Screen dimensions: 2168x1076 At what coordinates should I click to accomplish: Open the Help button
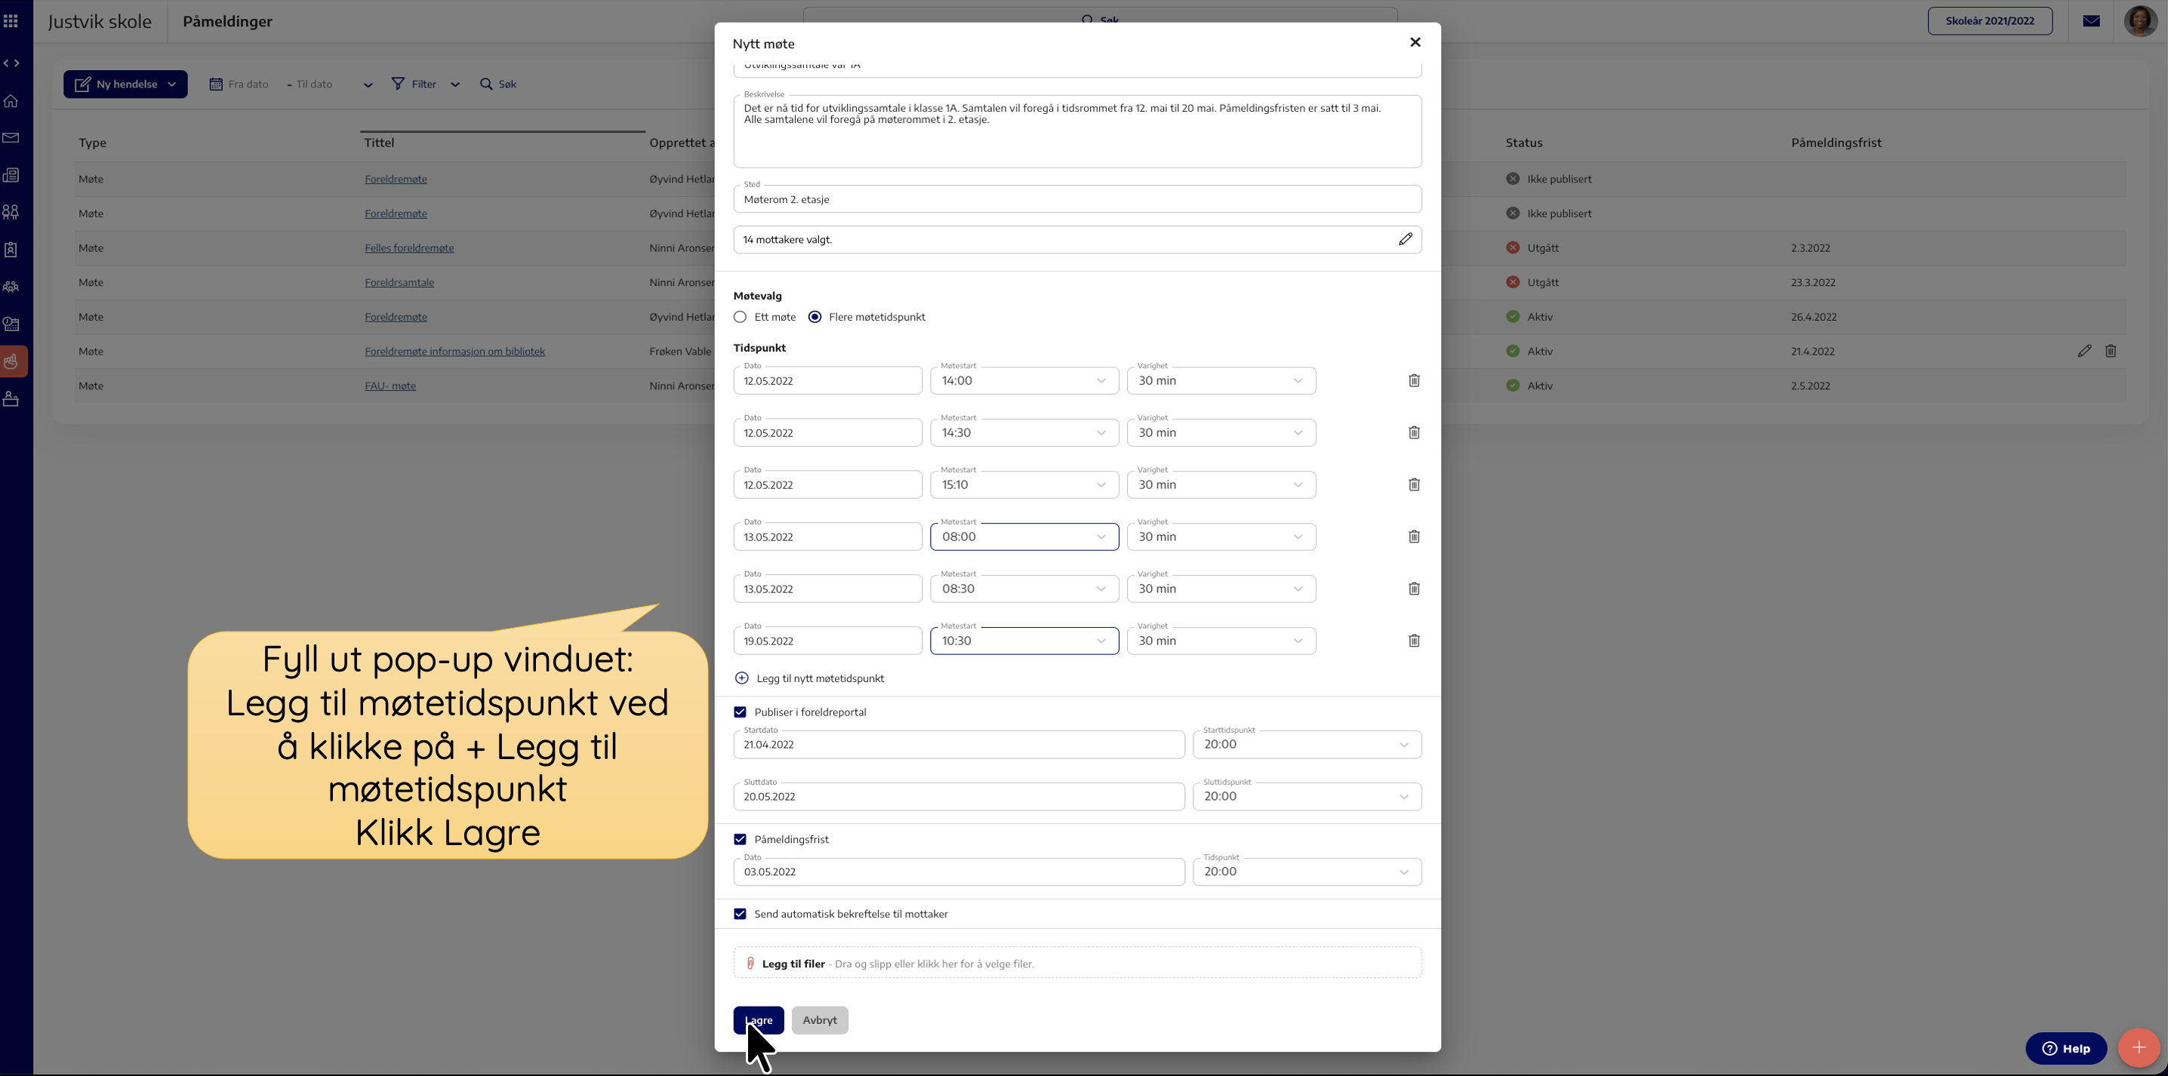tap(2065, 1048)
